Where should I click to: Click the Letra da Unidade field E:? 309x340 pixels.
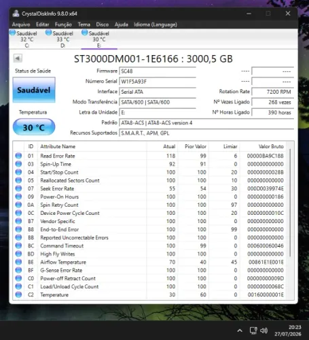(x=158, y=112)
